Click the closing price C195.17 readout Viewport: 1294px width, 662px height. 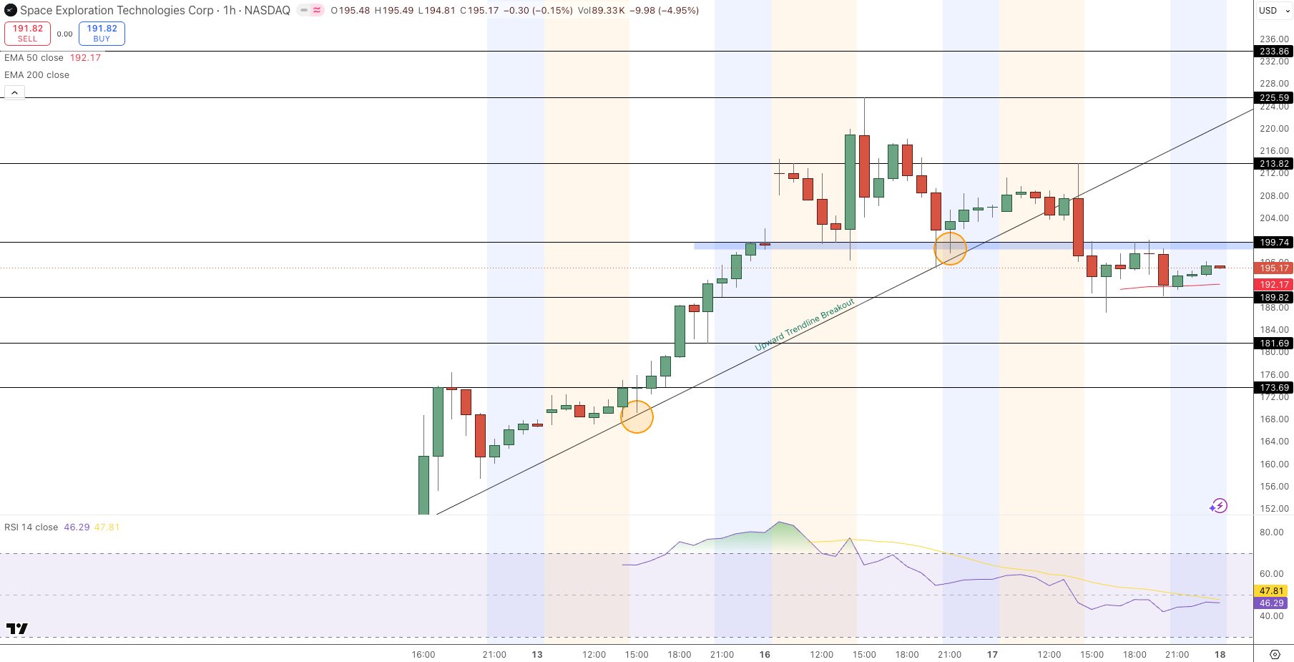point(479,11)
